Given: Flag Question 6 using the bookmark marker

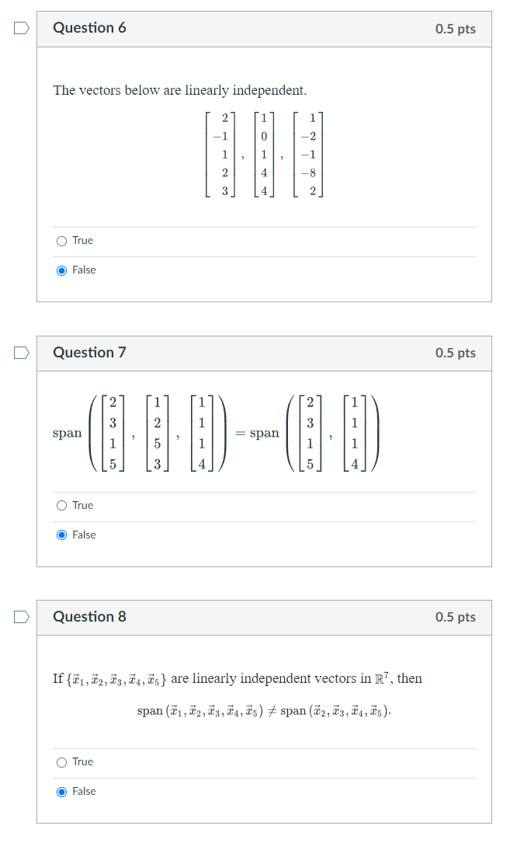Looking at the screenshot, I should point(21,26).
